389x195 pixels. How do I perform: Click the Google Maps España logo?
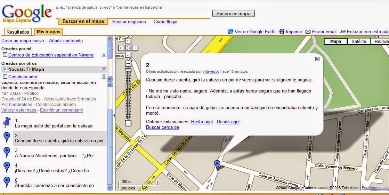click(x=27, y=14)
